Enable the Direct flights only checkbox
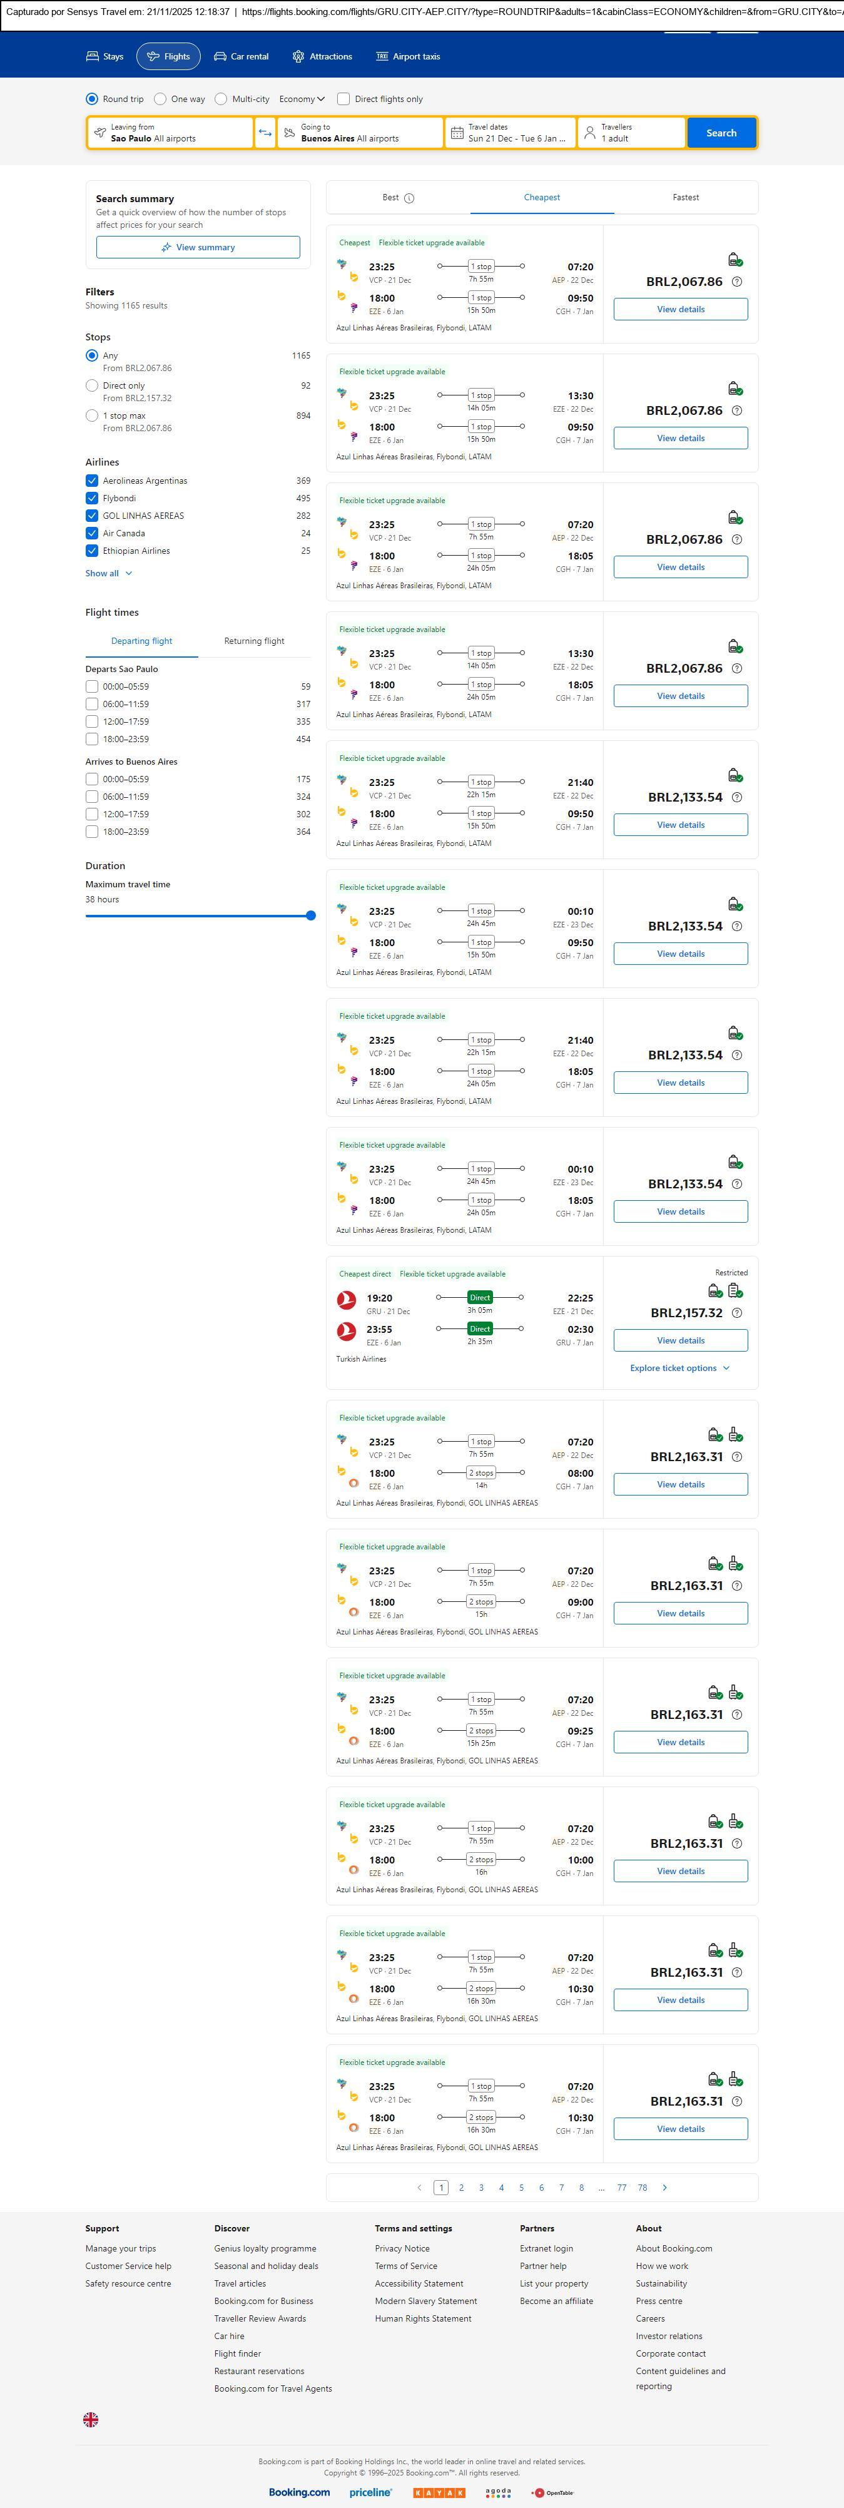Screen dimensions: 844x2508 click(x=343, y=98)
